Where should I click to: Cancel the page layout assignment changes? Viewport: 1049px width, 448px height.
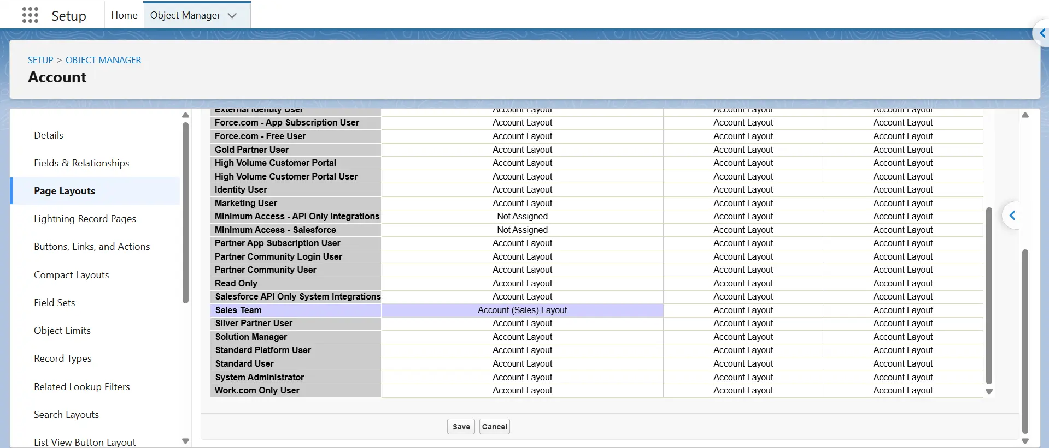(x=495, y=427)
